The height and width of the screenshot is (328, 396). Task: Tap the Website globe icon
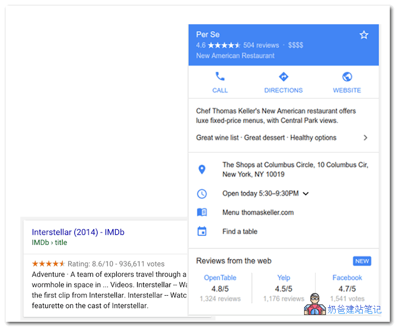point(347,77)
